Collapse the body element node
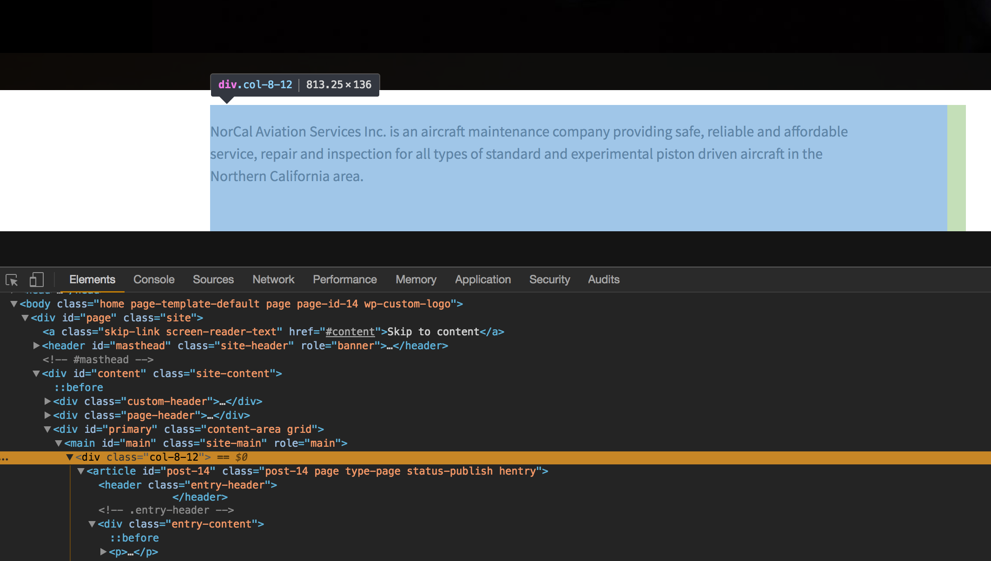Image resolution: width=991 pixels, height=561 pixels. click(14, 304)
